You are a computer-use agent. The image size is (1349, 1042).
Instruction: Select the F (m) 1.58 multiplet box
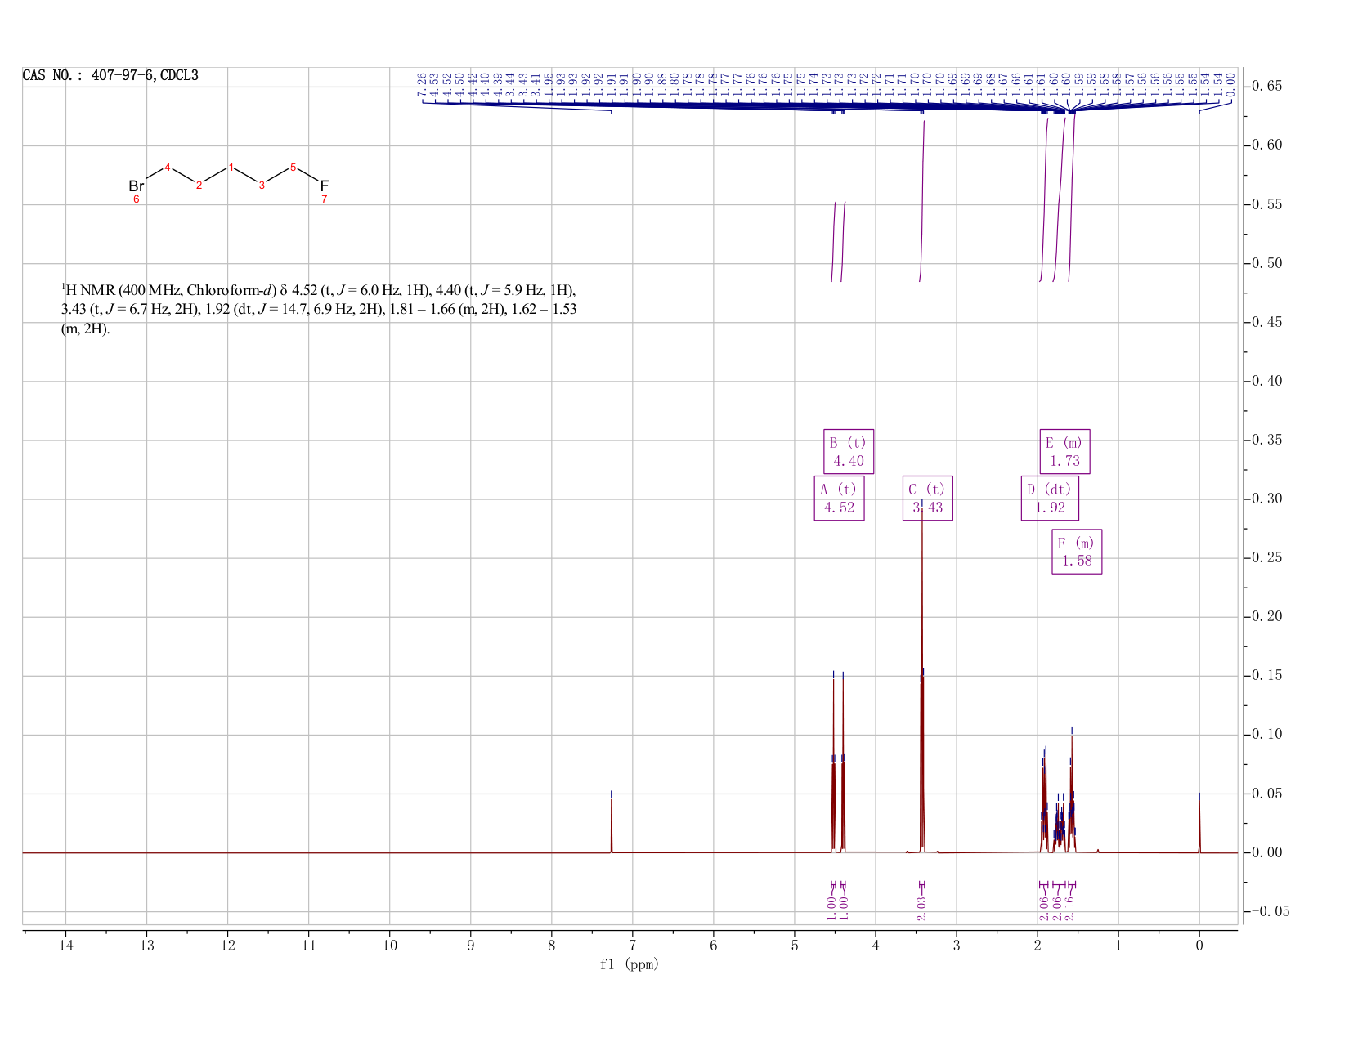pyautogui.click(x=1077, y=552)
